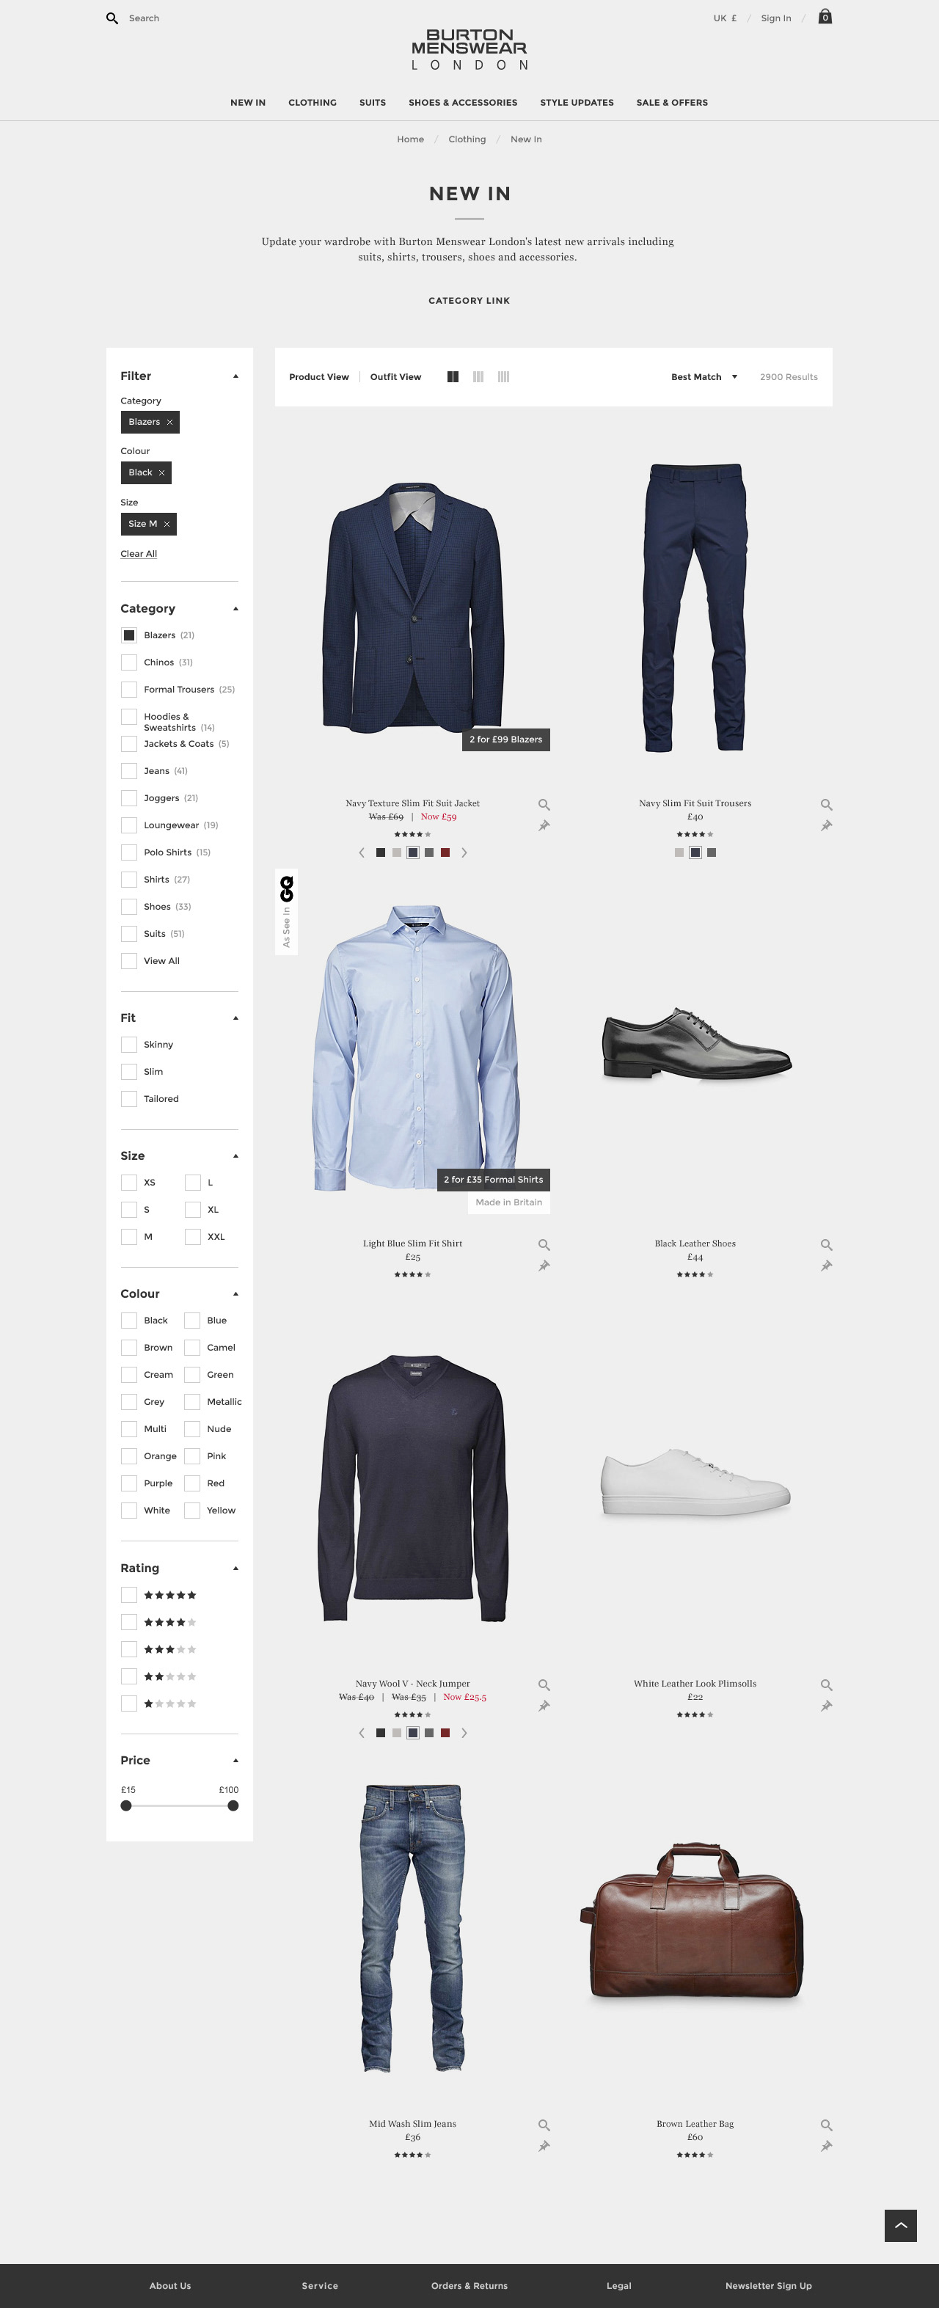Screen dimensions: 939x2308
Task: Collapse the Colour filter section
Action: (x=235, y=1294)
